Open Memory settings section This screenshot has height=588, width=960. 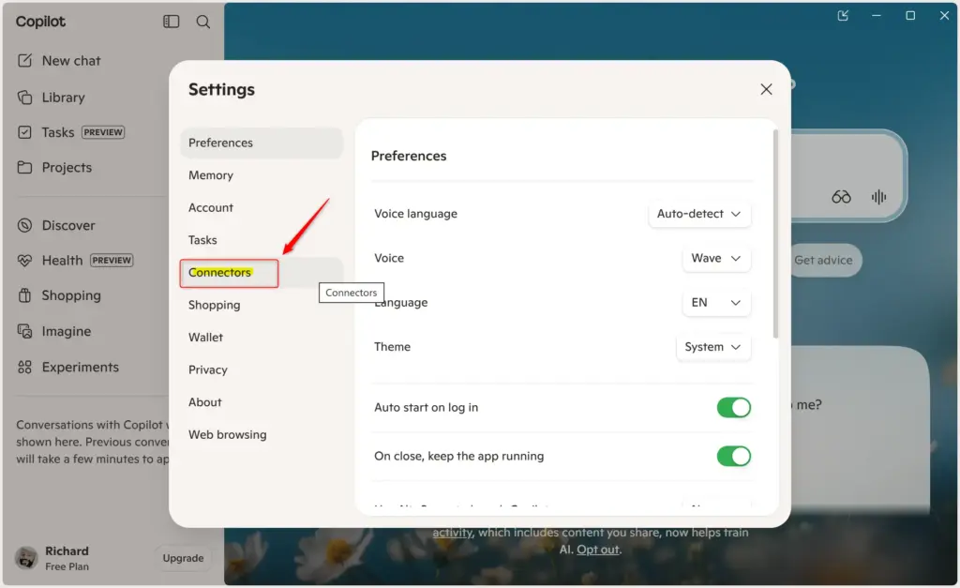(x=262, y=175)
